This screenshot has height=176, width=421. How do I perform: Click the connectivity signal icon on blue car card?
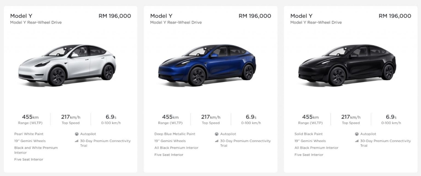tap(216, 141)
